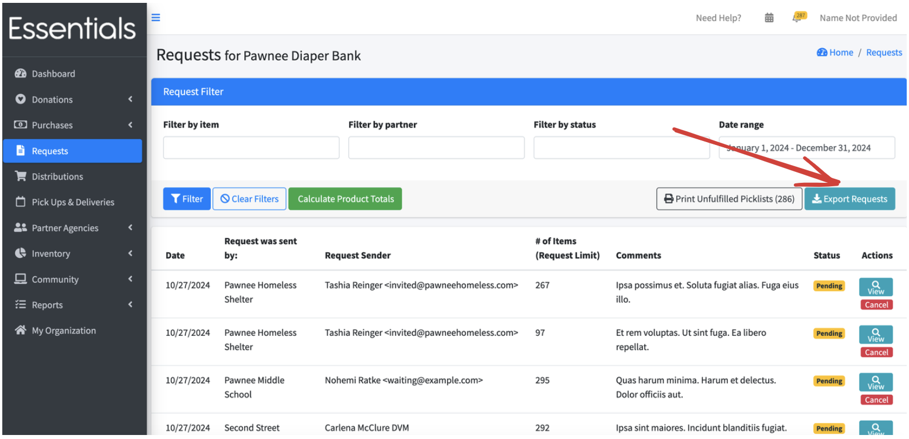The image size is (909, 439).
Task: Expand the Partner Agencies submenu chevron
Action: point(131,228)
